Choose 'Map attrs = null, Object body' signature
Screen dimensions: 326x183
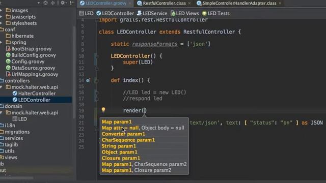coord(143,128)
